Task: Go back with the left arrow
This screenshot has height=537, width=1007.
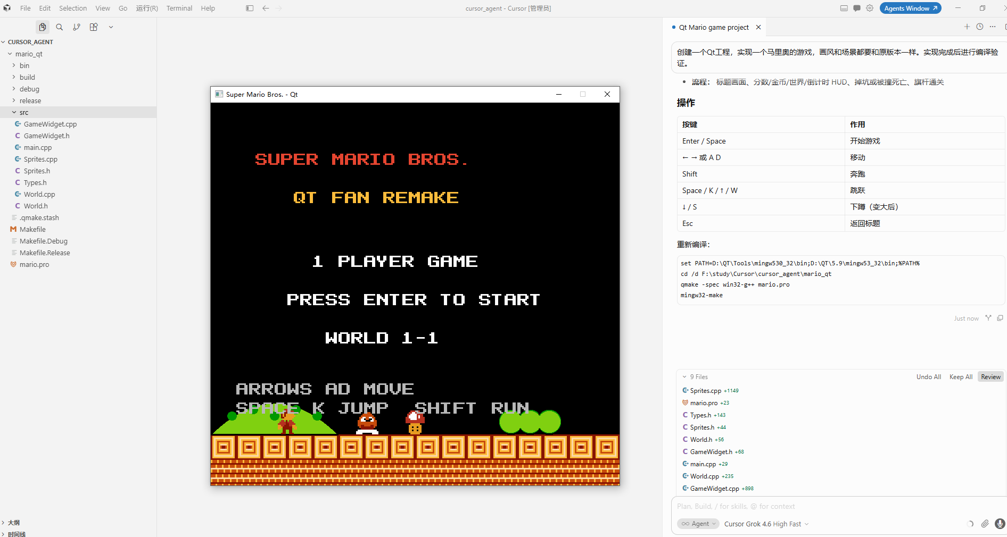Action: pos(266,8)
